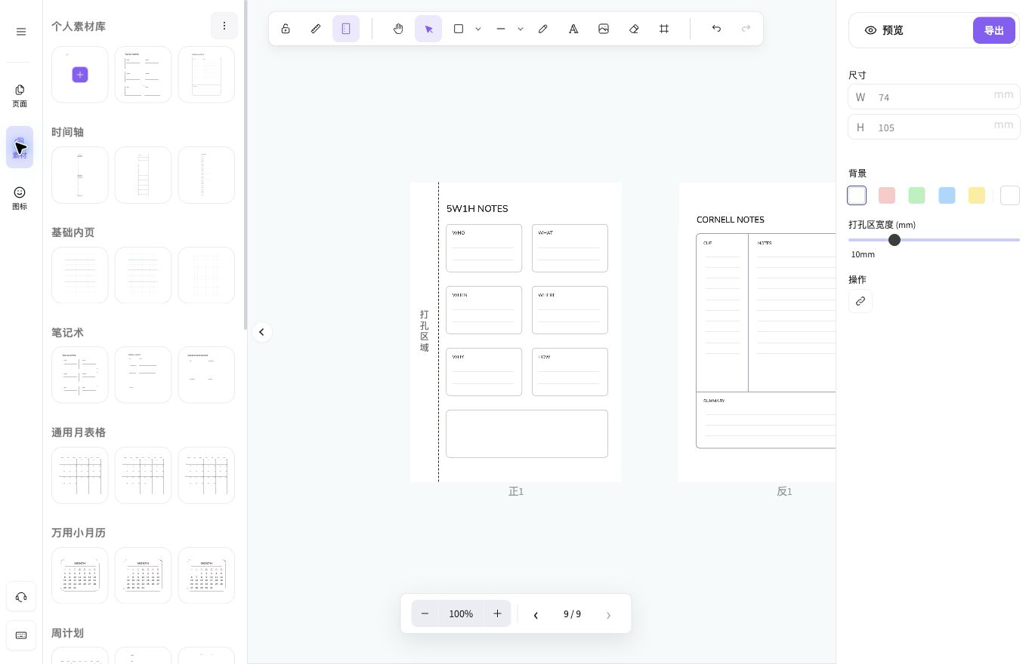
Task: Click the width W input field
Action: click(x=934, y=97)
